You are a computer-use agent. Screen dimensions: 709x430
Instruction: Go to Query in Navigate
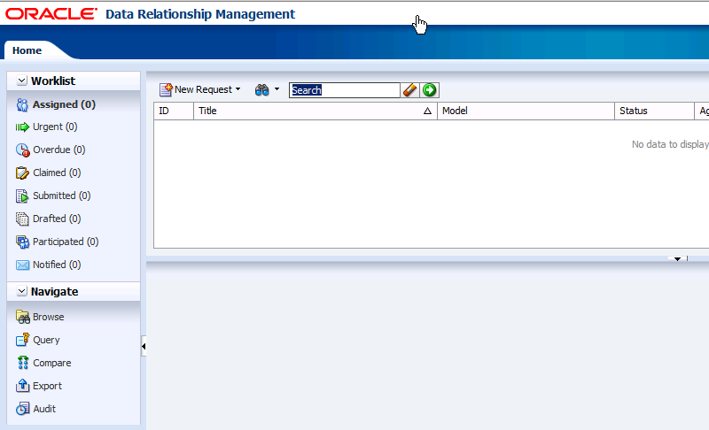click(x=46, y=341)
